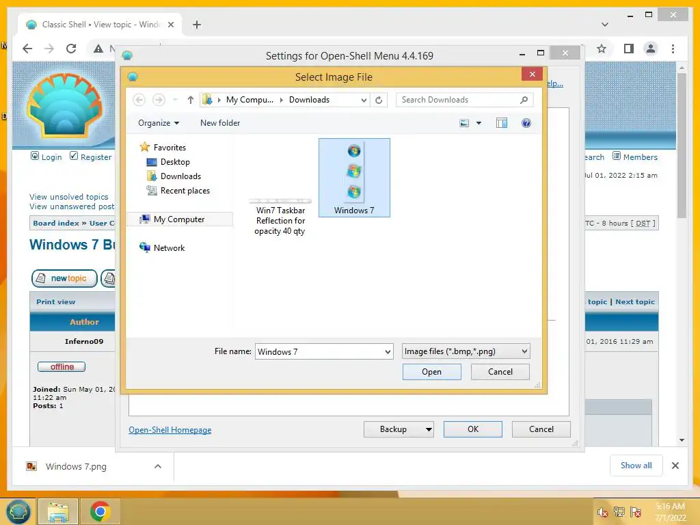Viewport: 700px width, 525px height.
Task: Click the new topic button
Action: [64, 278]
